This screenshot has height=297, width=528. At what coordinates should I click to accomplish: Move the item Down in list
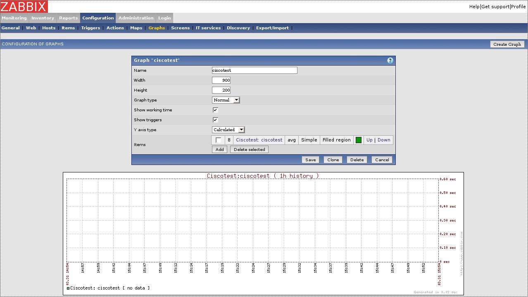pos(384,140)
